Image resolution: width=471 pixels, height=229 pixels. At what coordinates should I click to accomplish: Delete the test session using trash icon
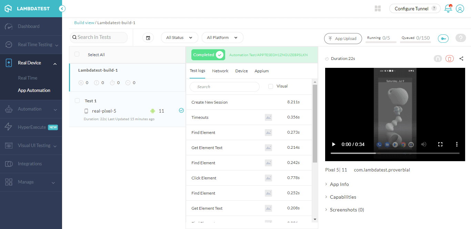tap(449, 59)
